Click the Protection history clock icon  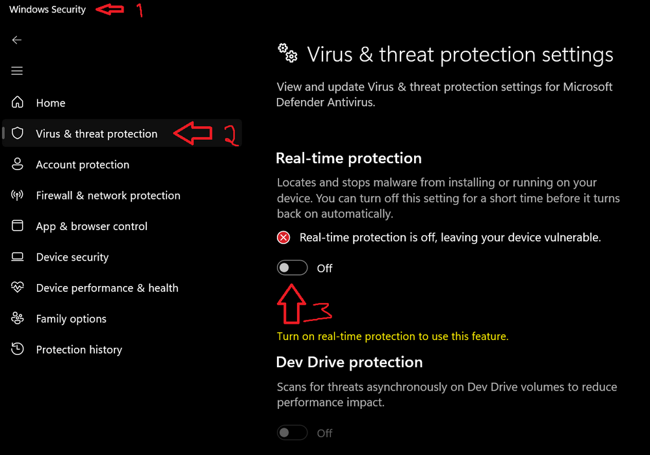pyautogui.click(x=18, y=349)
